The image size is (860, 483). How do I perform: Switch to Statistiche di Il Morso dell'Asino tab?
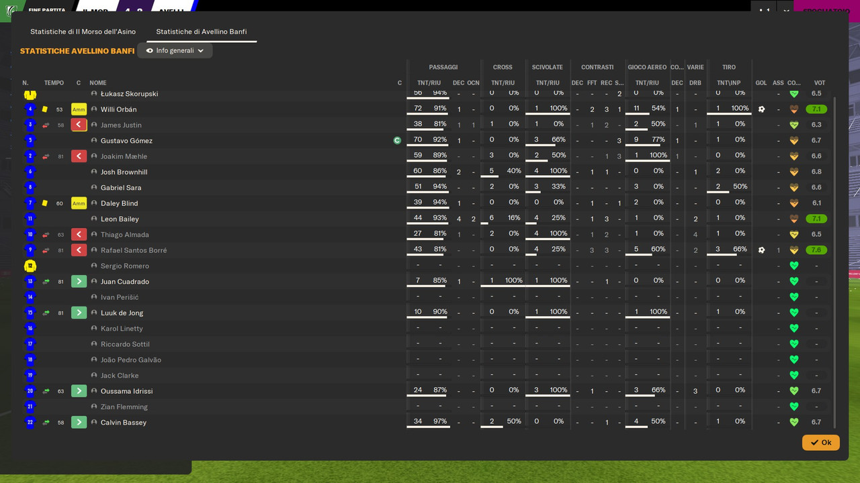pyautogui.click(x=83, y=32)
